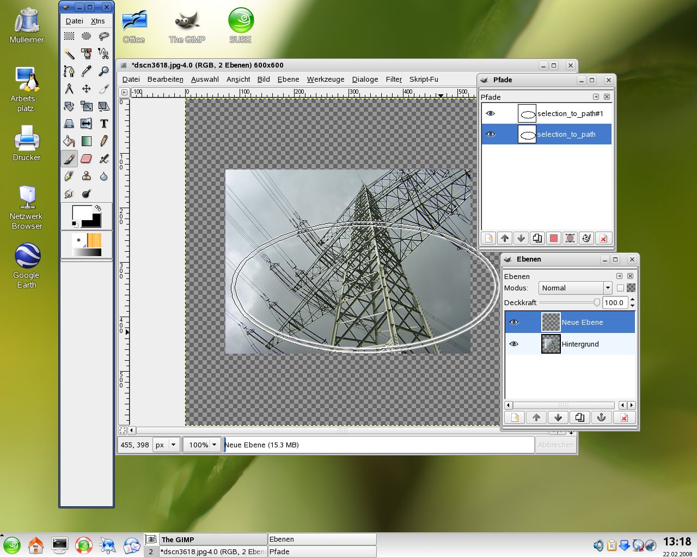Select the Eraser tool
This screenshot has height=558, width=697.
tap(86, 159)
